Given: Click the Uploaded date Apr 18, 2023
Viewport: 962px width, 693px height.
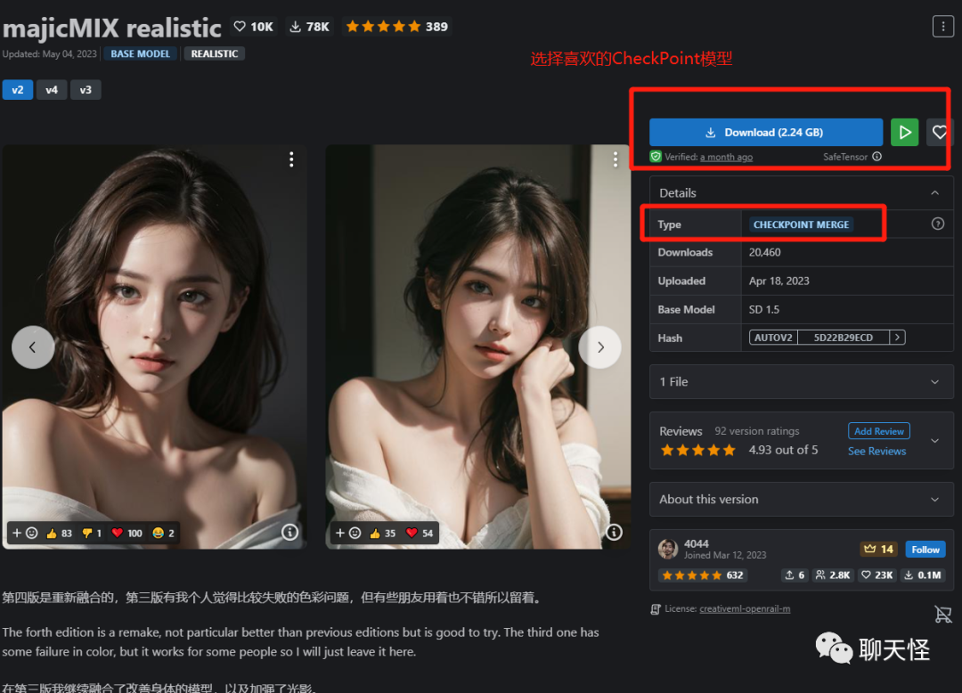Looking at the screenshot, I should [779, 281].
